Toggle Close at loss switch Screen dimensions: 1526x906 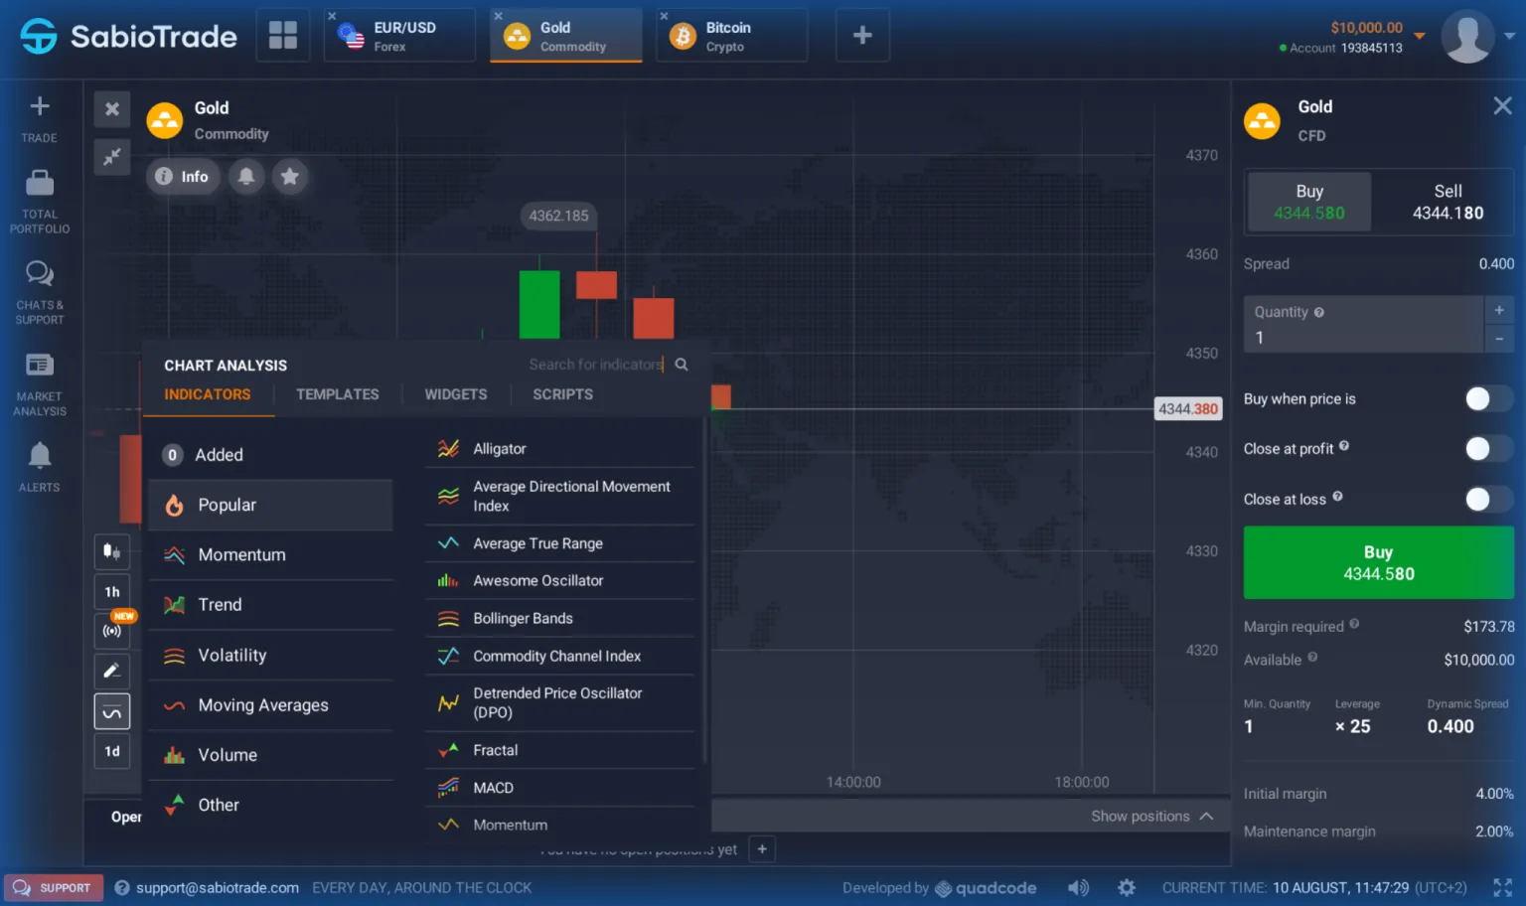tap(1487, 499)
